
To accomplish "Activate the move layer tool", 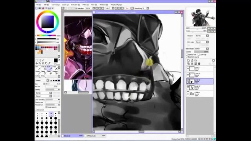I will [x=37, y=63].
